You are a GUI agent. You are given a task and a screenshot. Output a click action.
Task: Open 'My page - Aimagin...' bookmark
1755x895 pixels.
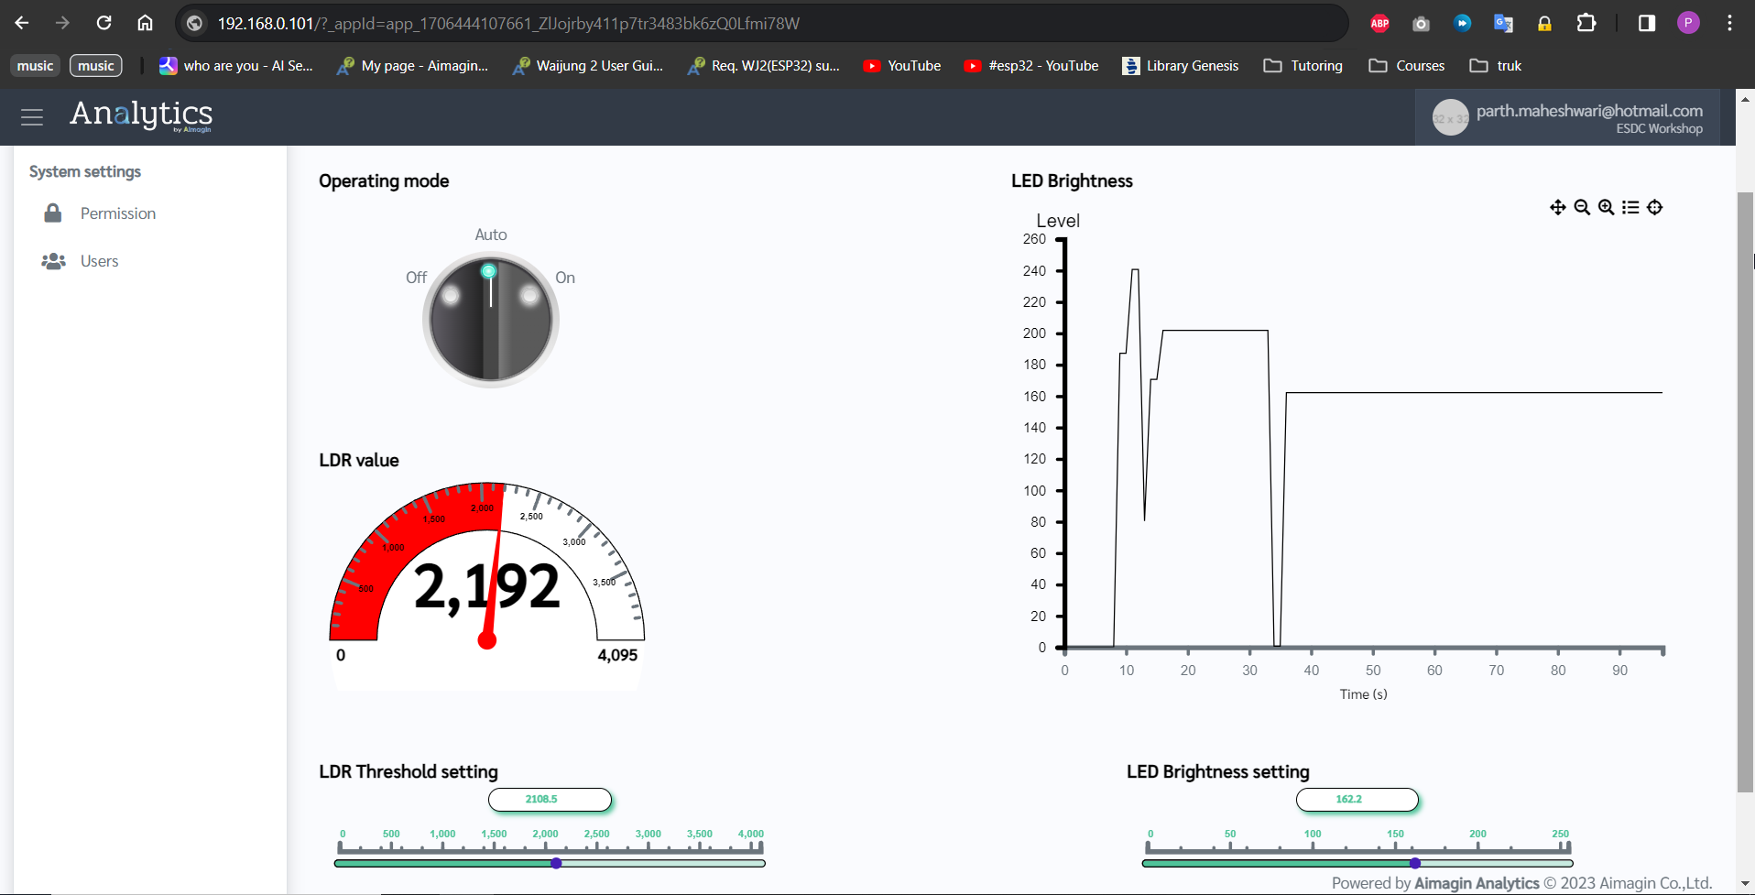click(x=412, y=66)
